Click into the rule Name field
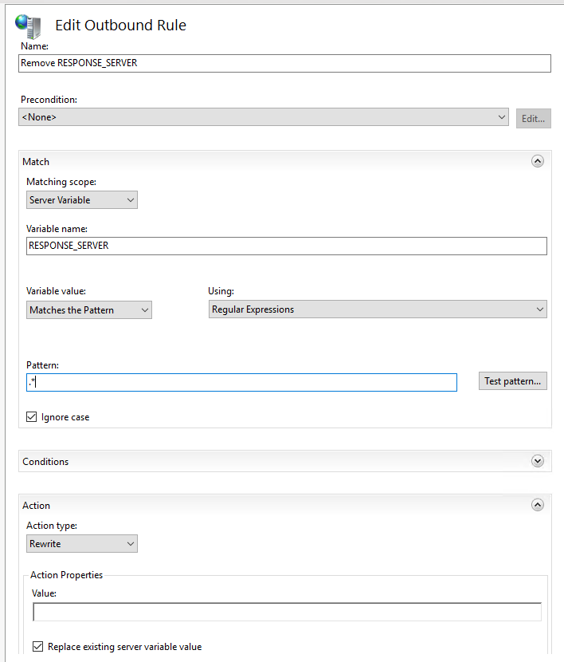This screenshot has height=662, width=564. point(284,63)
